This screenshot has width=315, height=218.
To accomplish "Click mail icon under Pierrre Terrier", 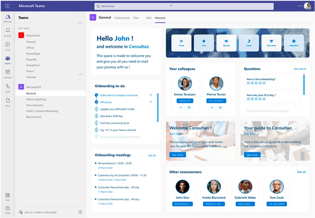I will pos(221,108).
